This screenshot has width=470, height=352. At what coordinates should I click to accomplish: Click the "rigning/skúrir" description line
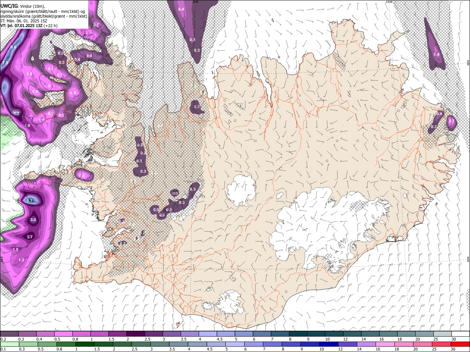coord(43,11)
